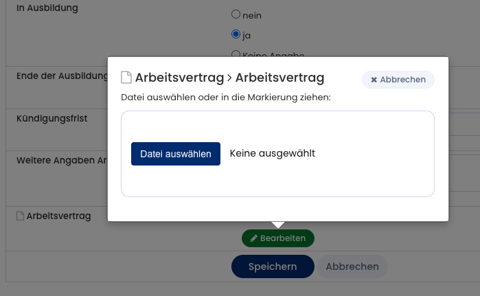Click the "Kündigungsfrist" field label
Screen dimensions: 480x296
point(52,119)
